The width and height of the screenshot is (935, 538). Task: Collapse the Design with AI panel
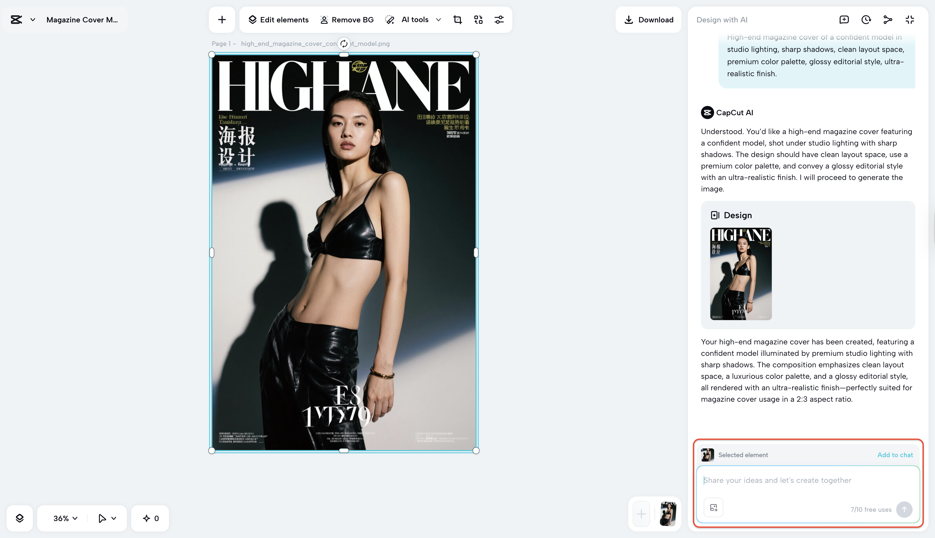(x=910, y=20)
